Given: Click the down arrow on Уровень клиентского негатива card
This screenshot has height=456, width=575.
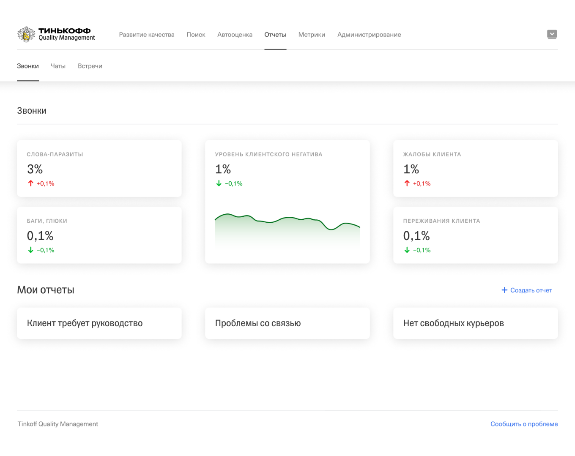Looking at the screenshot, I should [x=219, y=183].
